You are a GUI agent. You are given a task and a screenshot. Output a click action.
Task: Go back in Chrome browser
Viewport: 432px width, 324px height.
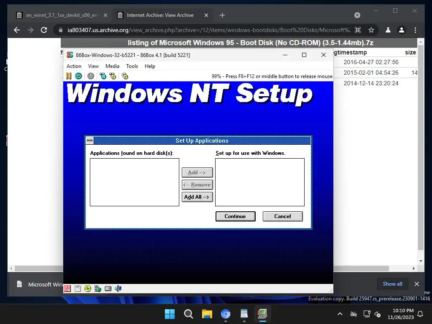17,30
